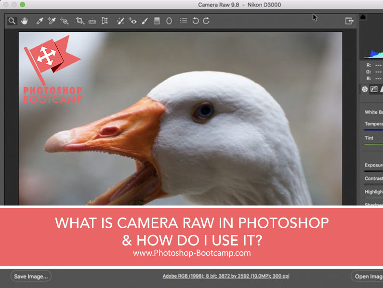Click the Open Image button
383x288 pixels.
(367, 276)
